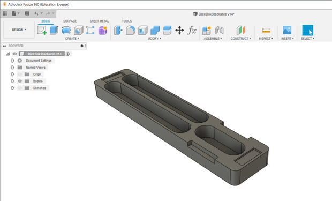Select the Fillet tool icon
Screen dimensions: 332x201
131,30
